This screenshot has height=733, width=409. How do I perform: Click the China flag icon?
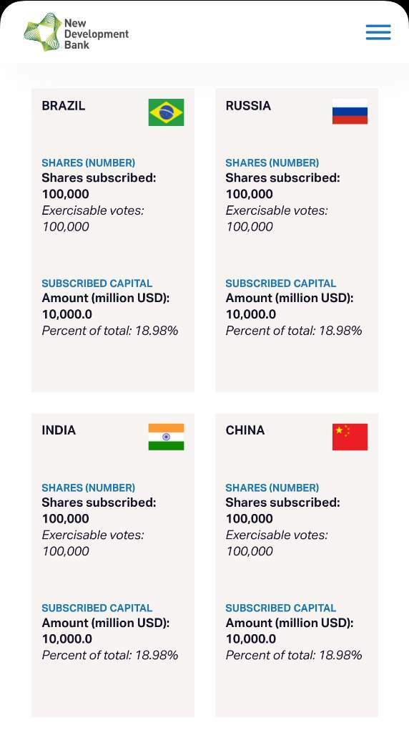coord(350,437)
